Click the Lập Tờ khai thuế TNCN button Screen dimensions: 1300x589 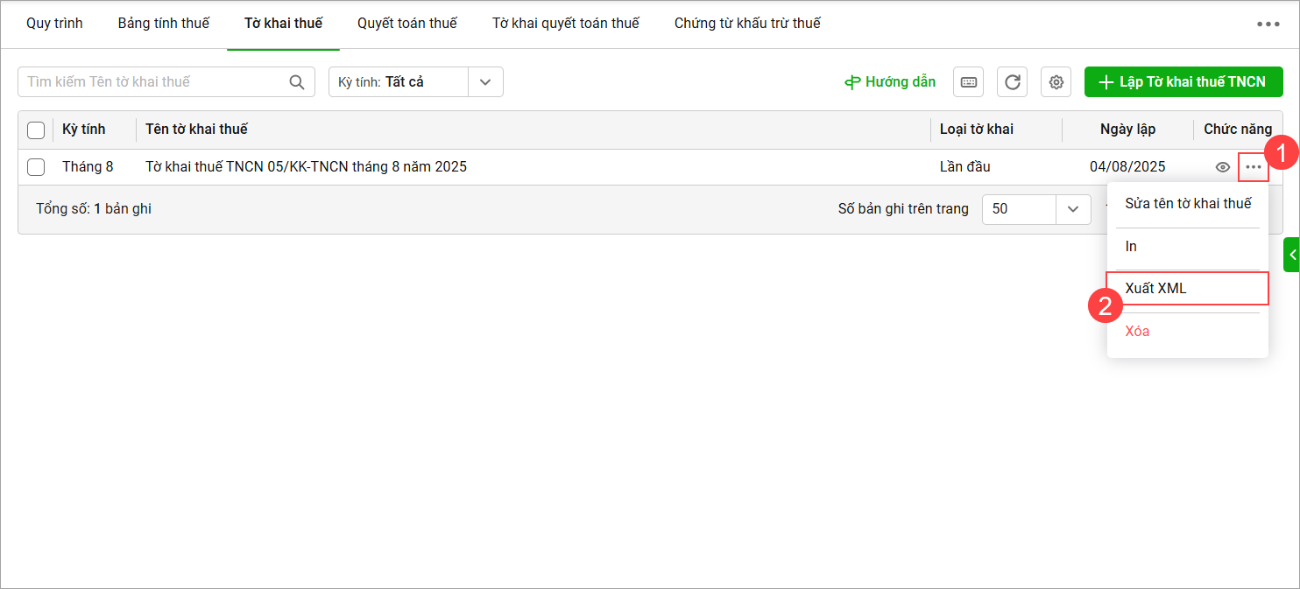click(1183, 82)
